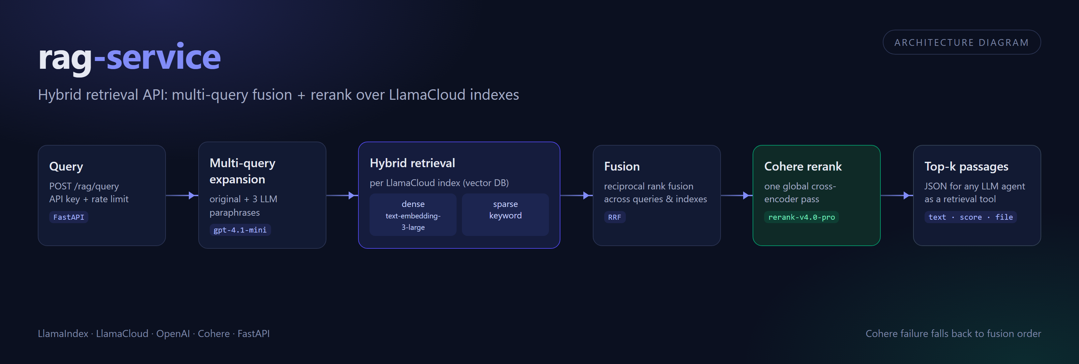Click the footer tech stack line
The image size is (1079, 364).
pyautogui.click(x=154, y=333)
